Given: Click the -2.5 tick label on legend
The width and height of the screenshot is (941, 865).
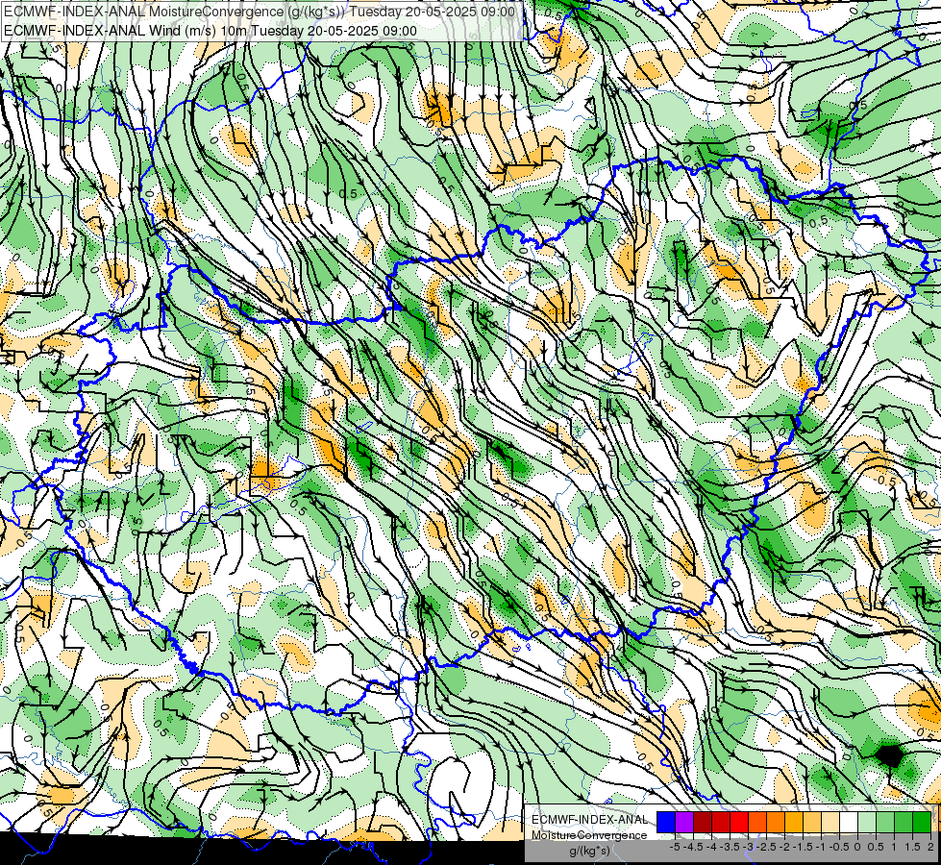Looking at the screenshot, I should (766, 847).
